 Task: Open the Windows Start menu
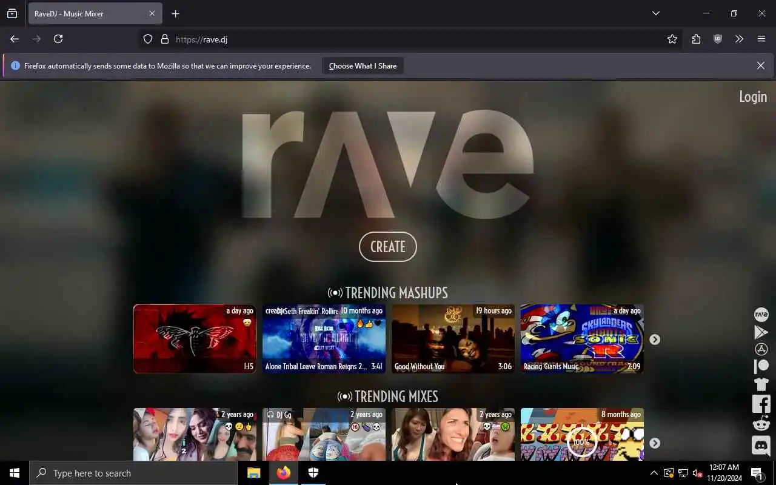coord(15,473)
